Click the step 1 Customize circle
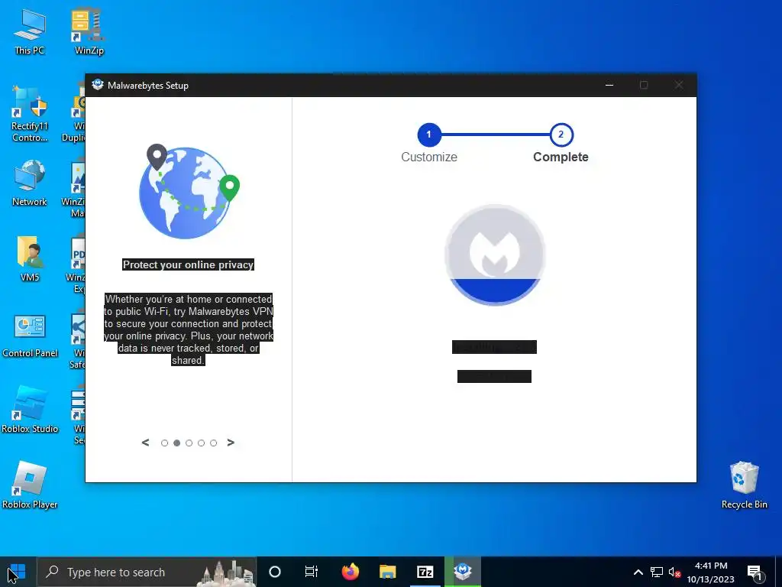 429,135
